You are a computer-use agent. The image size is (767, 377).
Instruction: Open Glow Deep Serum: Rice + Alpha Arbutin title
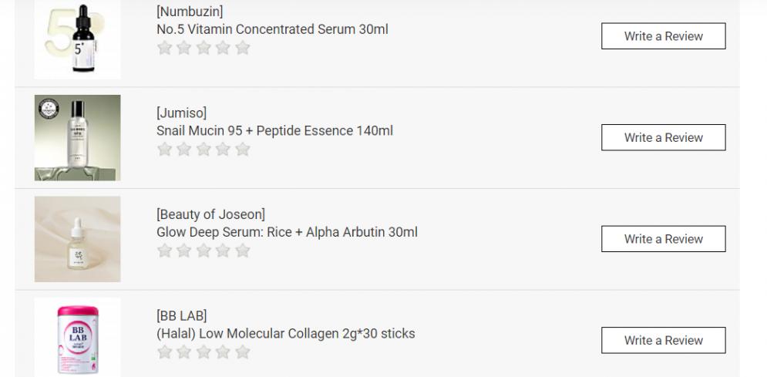click(x=287, y=232)
